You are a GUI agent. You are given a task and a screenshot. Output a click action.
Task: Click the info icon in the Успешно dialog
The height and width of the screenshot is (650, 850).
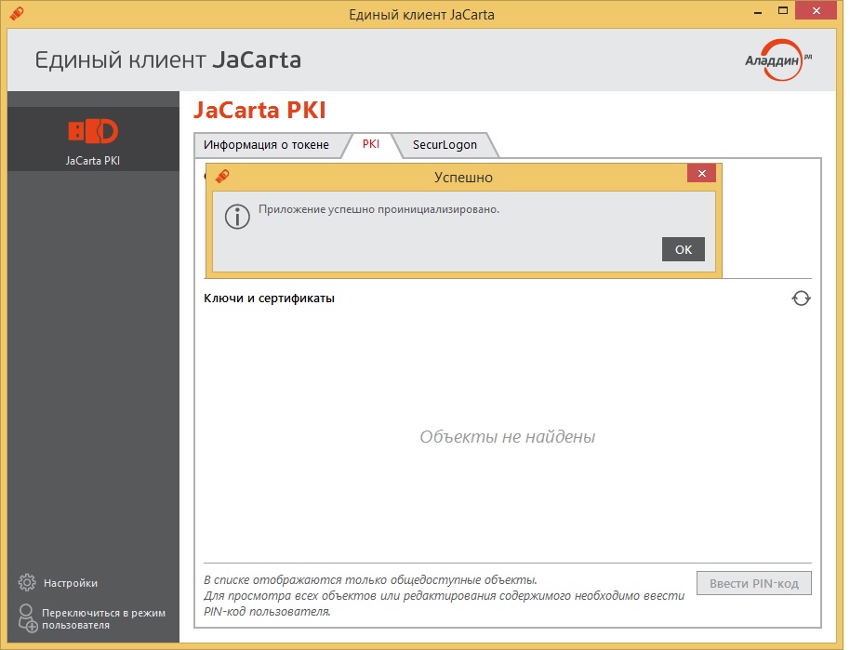tap(239, 217)
